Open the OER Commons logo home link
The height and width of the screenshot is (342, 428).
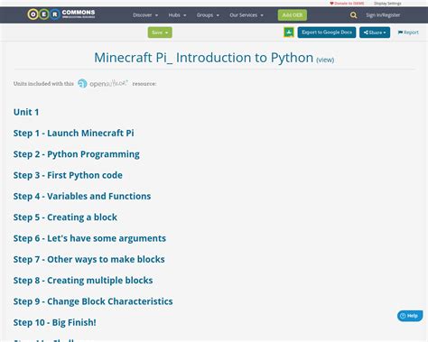click(x=61, y=14)
